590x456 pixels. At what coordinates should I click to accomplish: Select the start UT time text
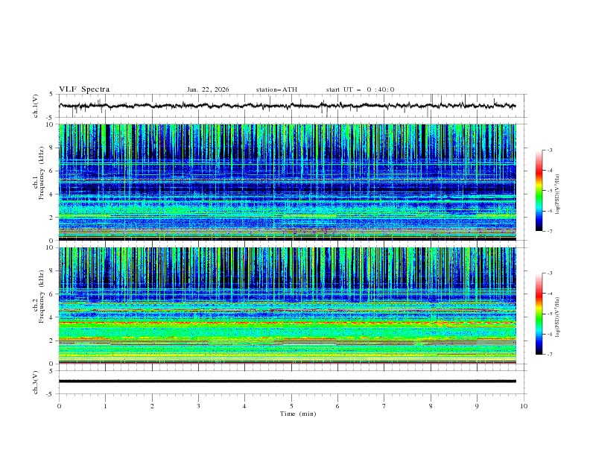click(360, 89)
